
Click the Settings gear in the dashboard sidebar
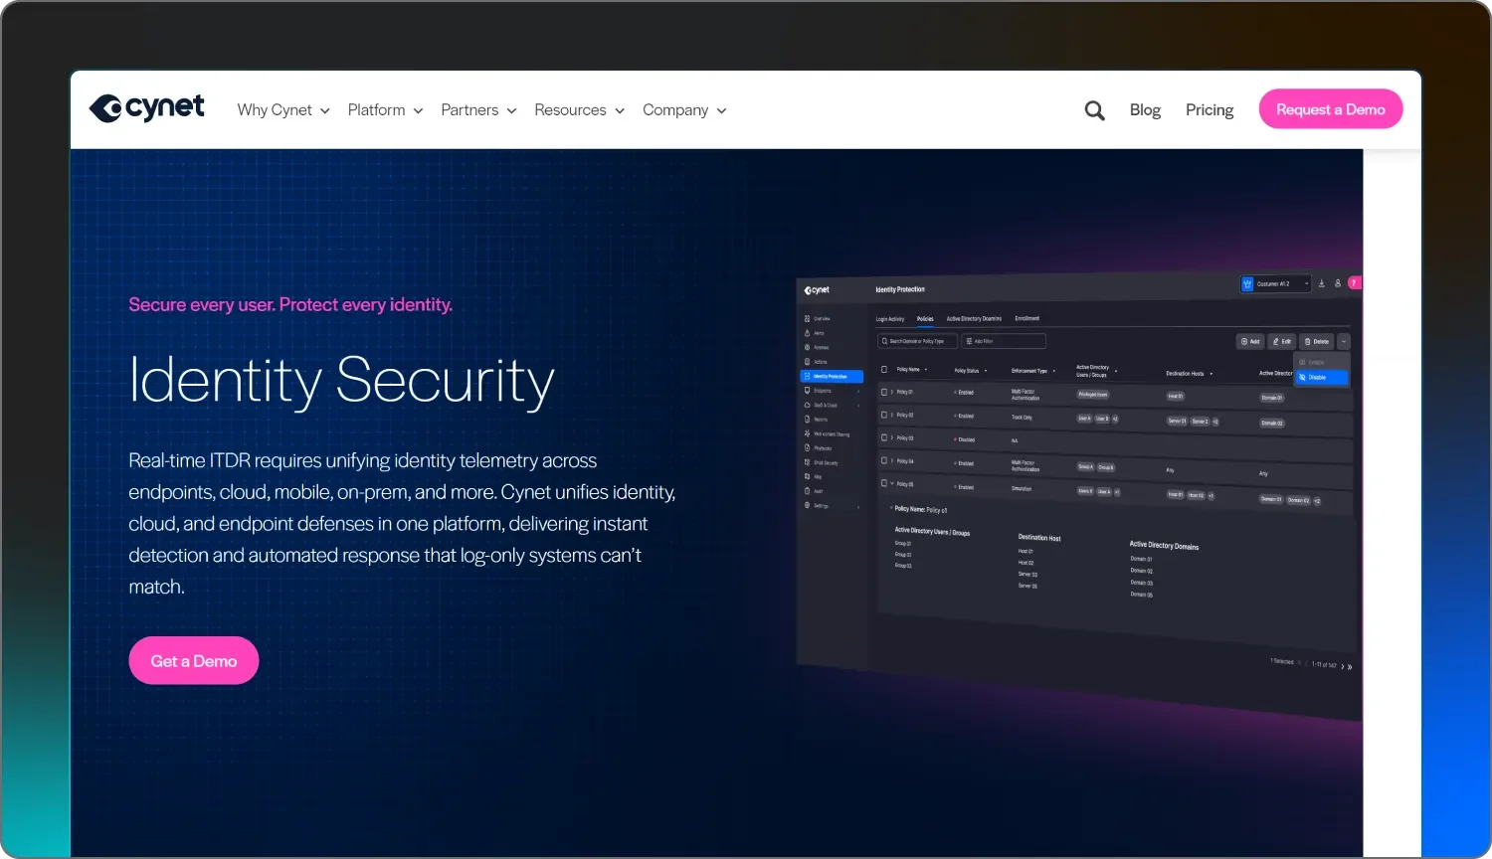(807, 505)
